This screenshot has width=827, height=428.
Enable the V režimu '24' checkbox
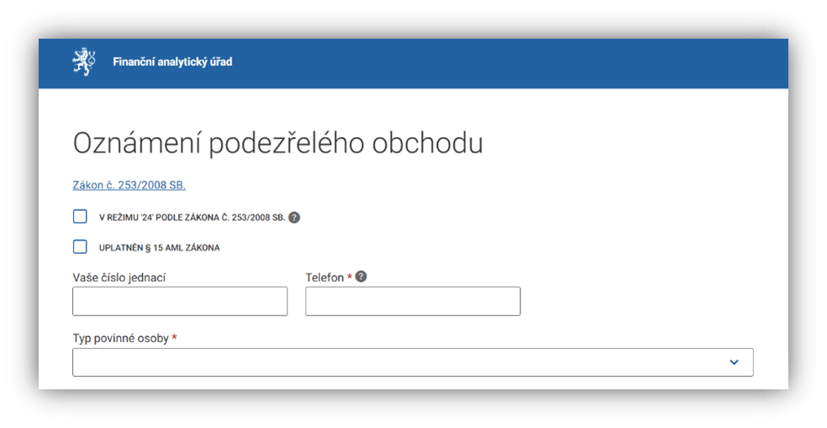click(80, 217)
